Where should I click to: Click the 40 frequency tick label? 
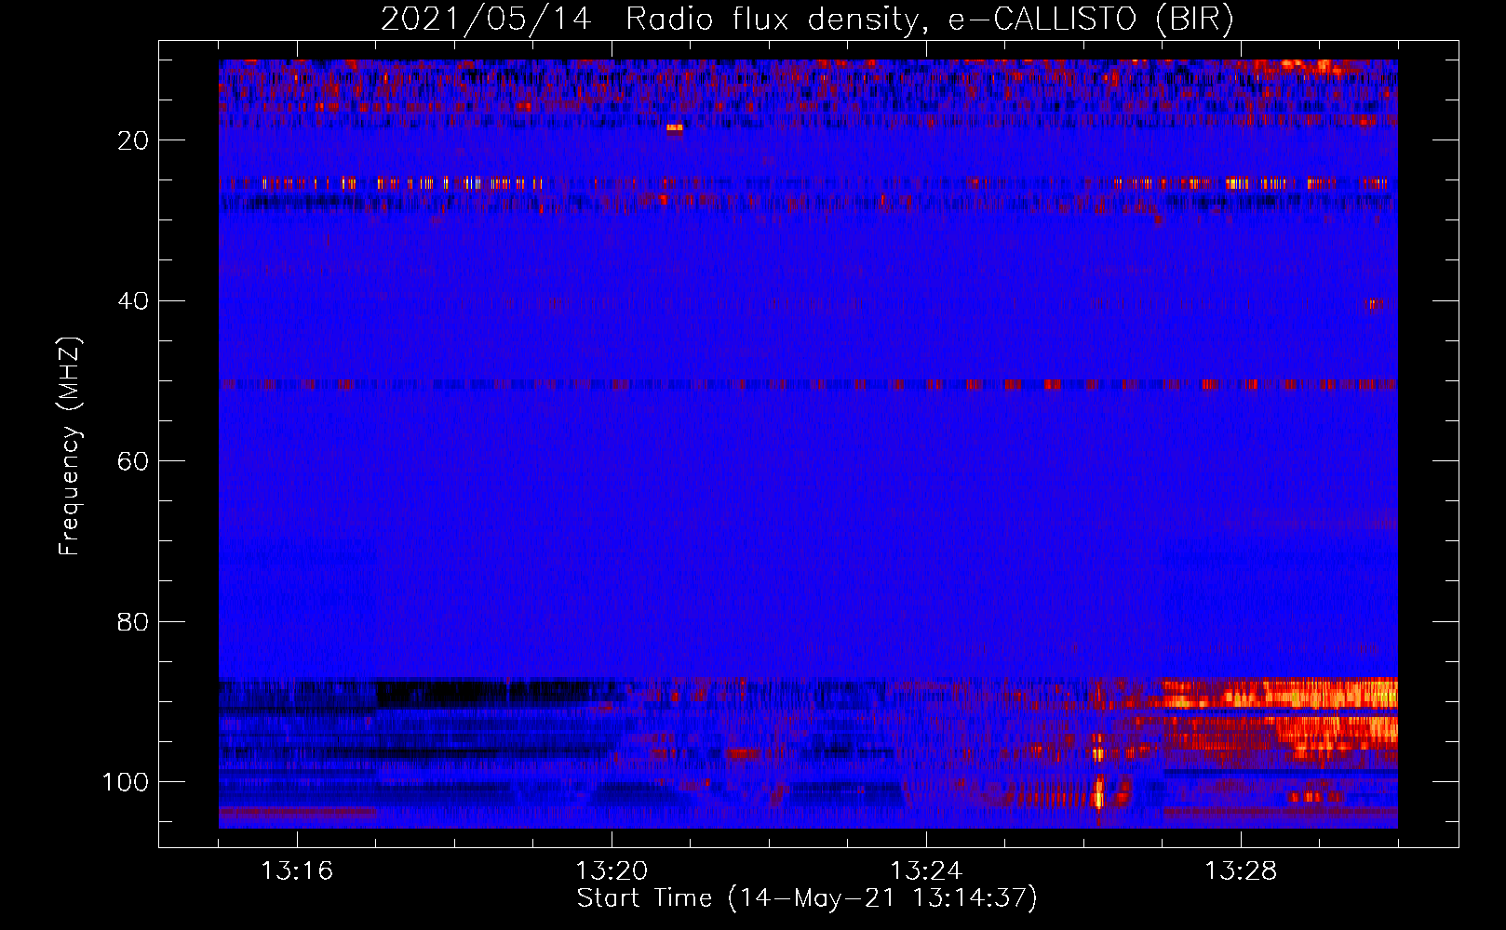[133, 301]
